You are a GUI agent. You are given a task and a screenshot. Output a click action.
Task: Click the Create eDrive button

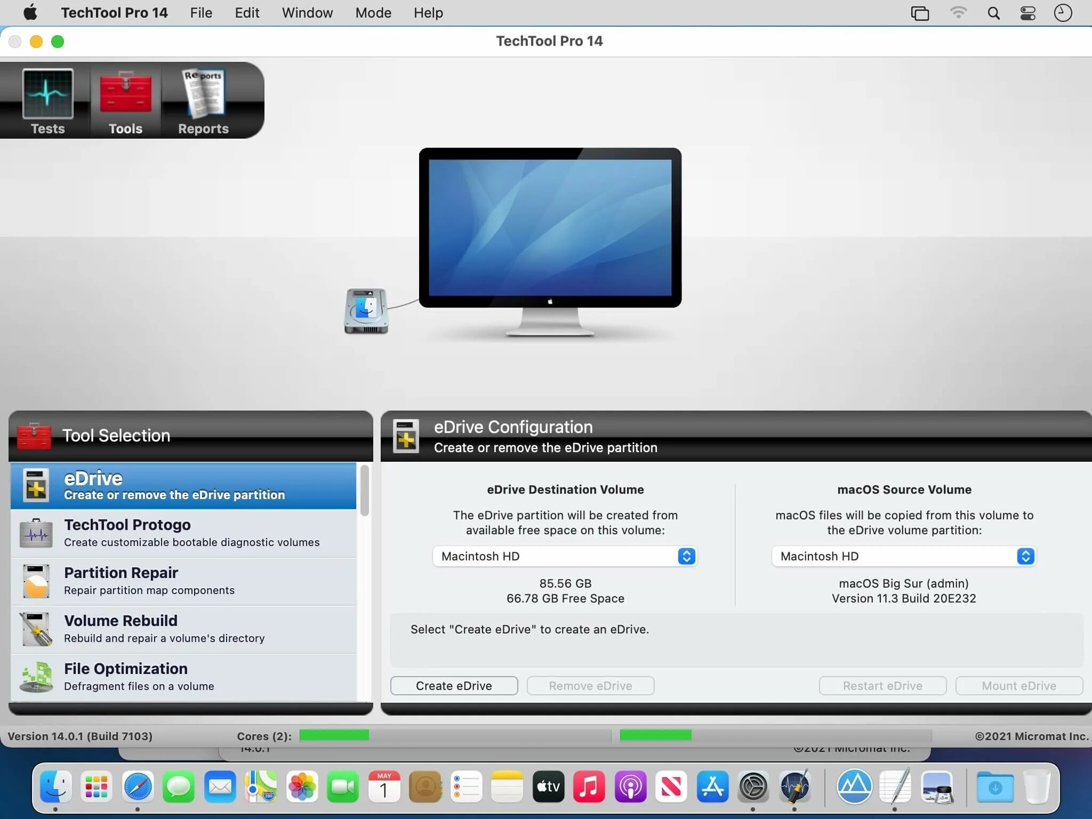pos(454,686)
